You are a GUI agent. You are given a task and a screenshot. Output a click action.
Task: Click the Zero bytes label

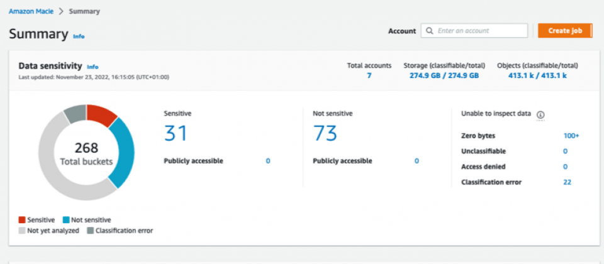coord(478,136)
